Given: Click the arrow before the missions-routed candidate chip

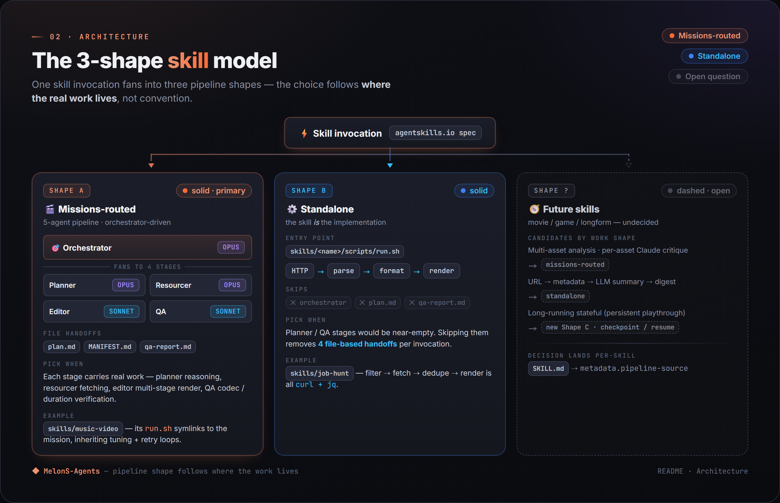Looking at the screenshot, I should [x=533, y=266].
